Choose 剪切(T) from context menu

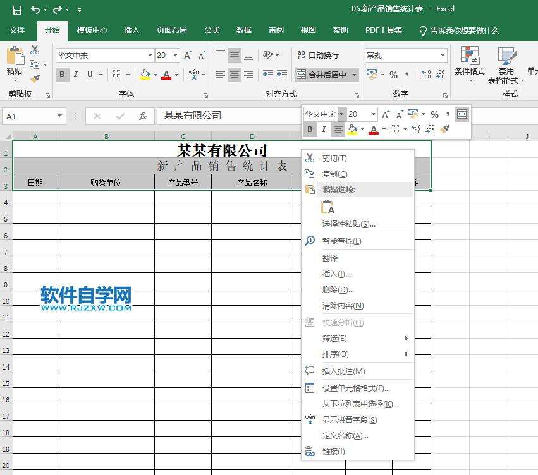357,159
